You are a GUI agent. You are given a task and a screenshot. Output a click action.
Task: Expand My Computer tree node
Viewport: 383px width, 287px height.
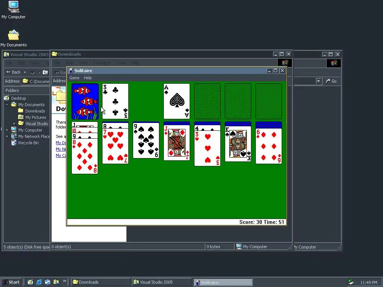point(7,130)
